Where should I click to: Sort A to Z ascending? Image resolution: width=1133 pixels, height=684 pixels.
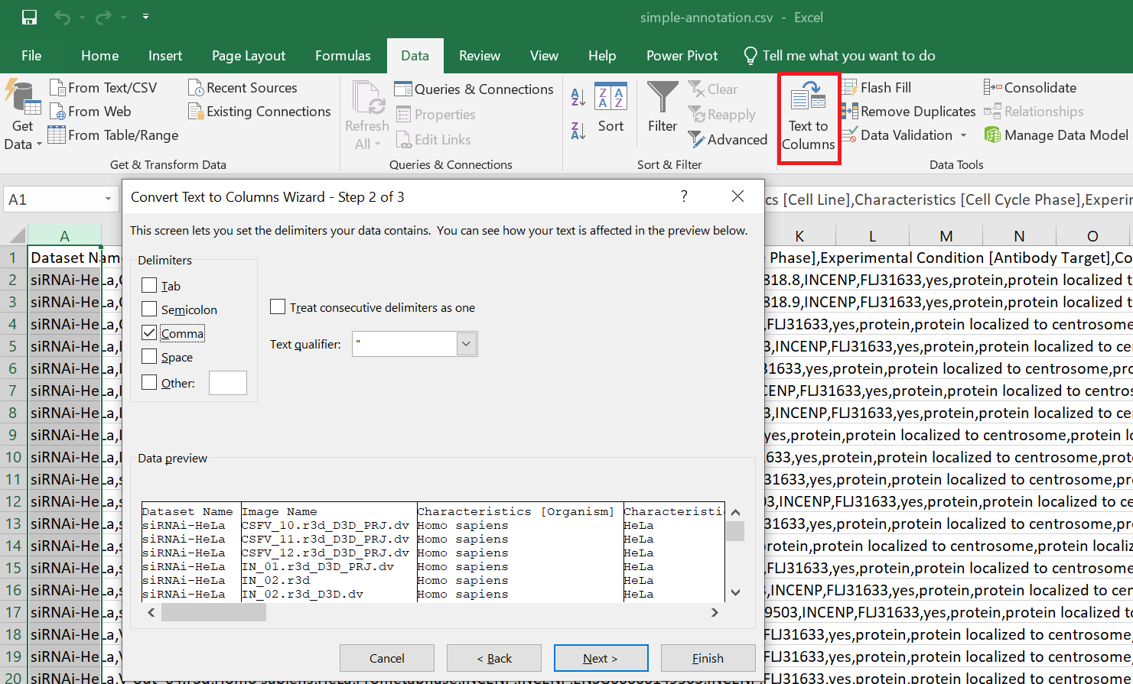point(578,97)
